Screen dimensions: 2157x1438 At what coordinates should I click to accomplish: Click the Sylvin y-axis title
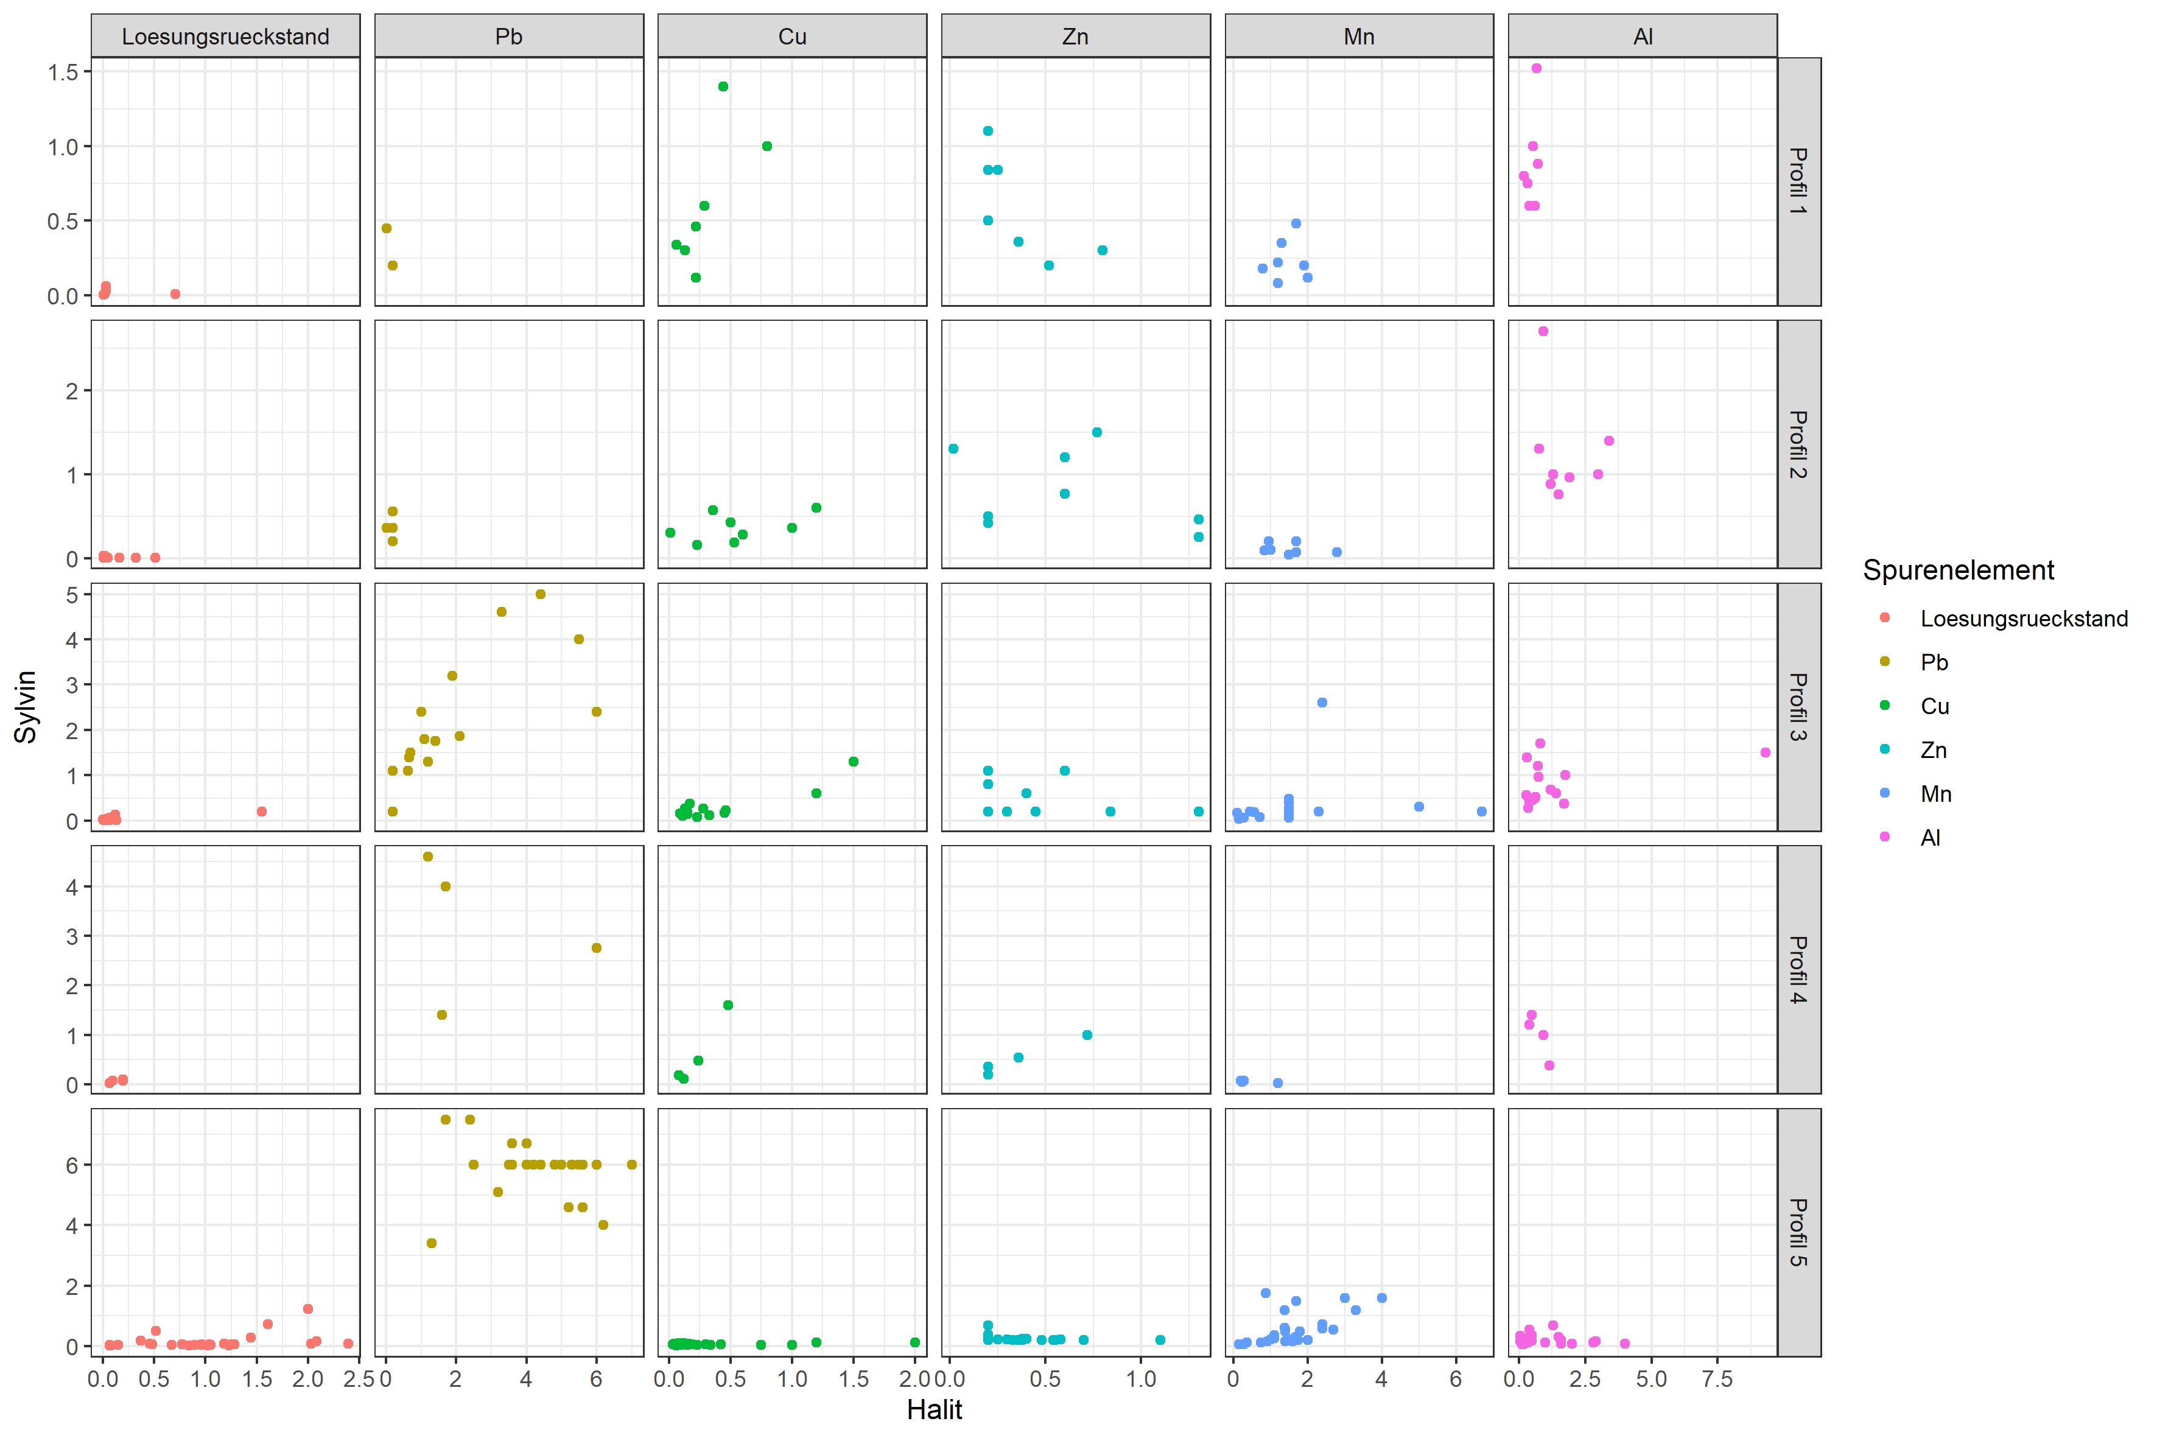click(26, 706)
